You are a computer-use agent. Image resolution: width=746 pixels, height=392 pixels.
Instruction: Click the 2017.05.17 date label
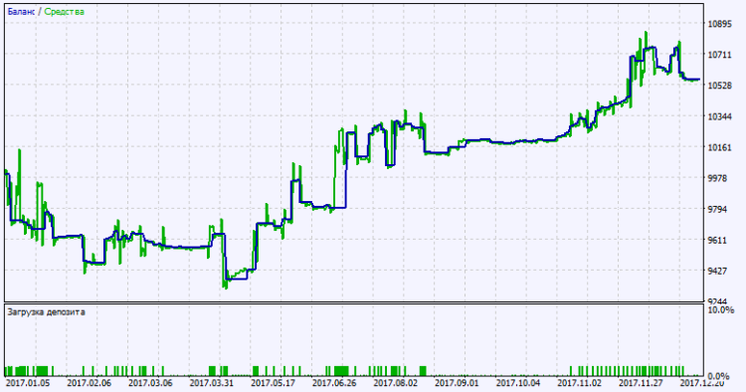274,383
